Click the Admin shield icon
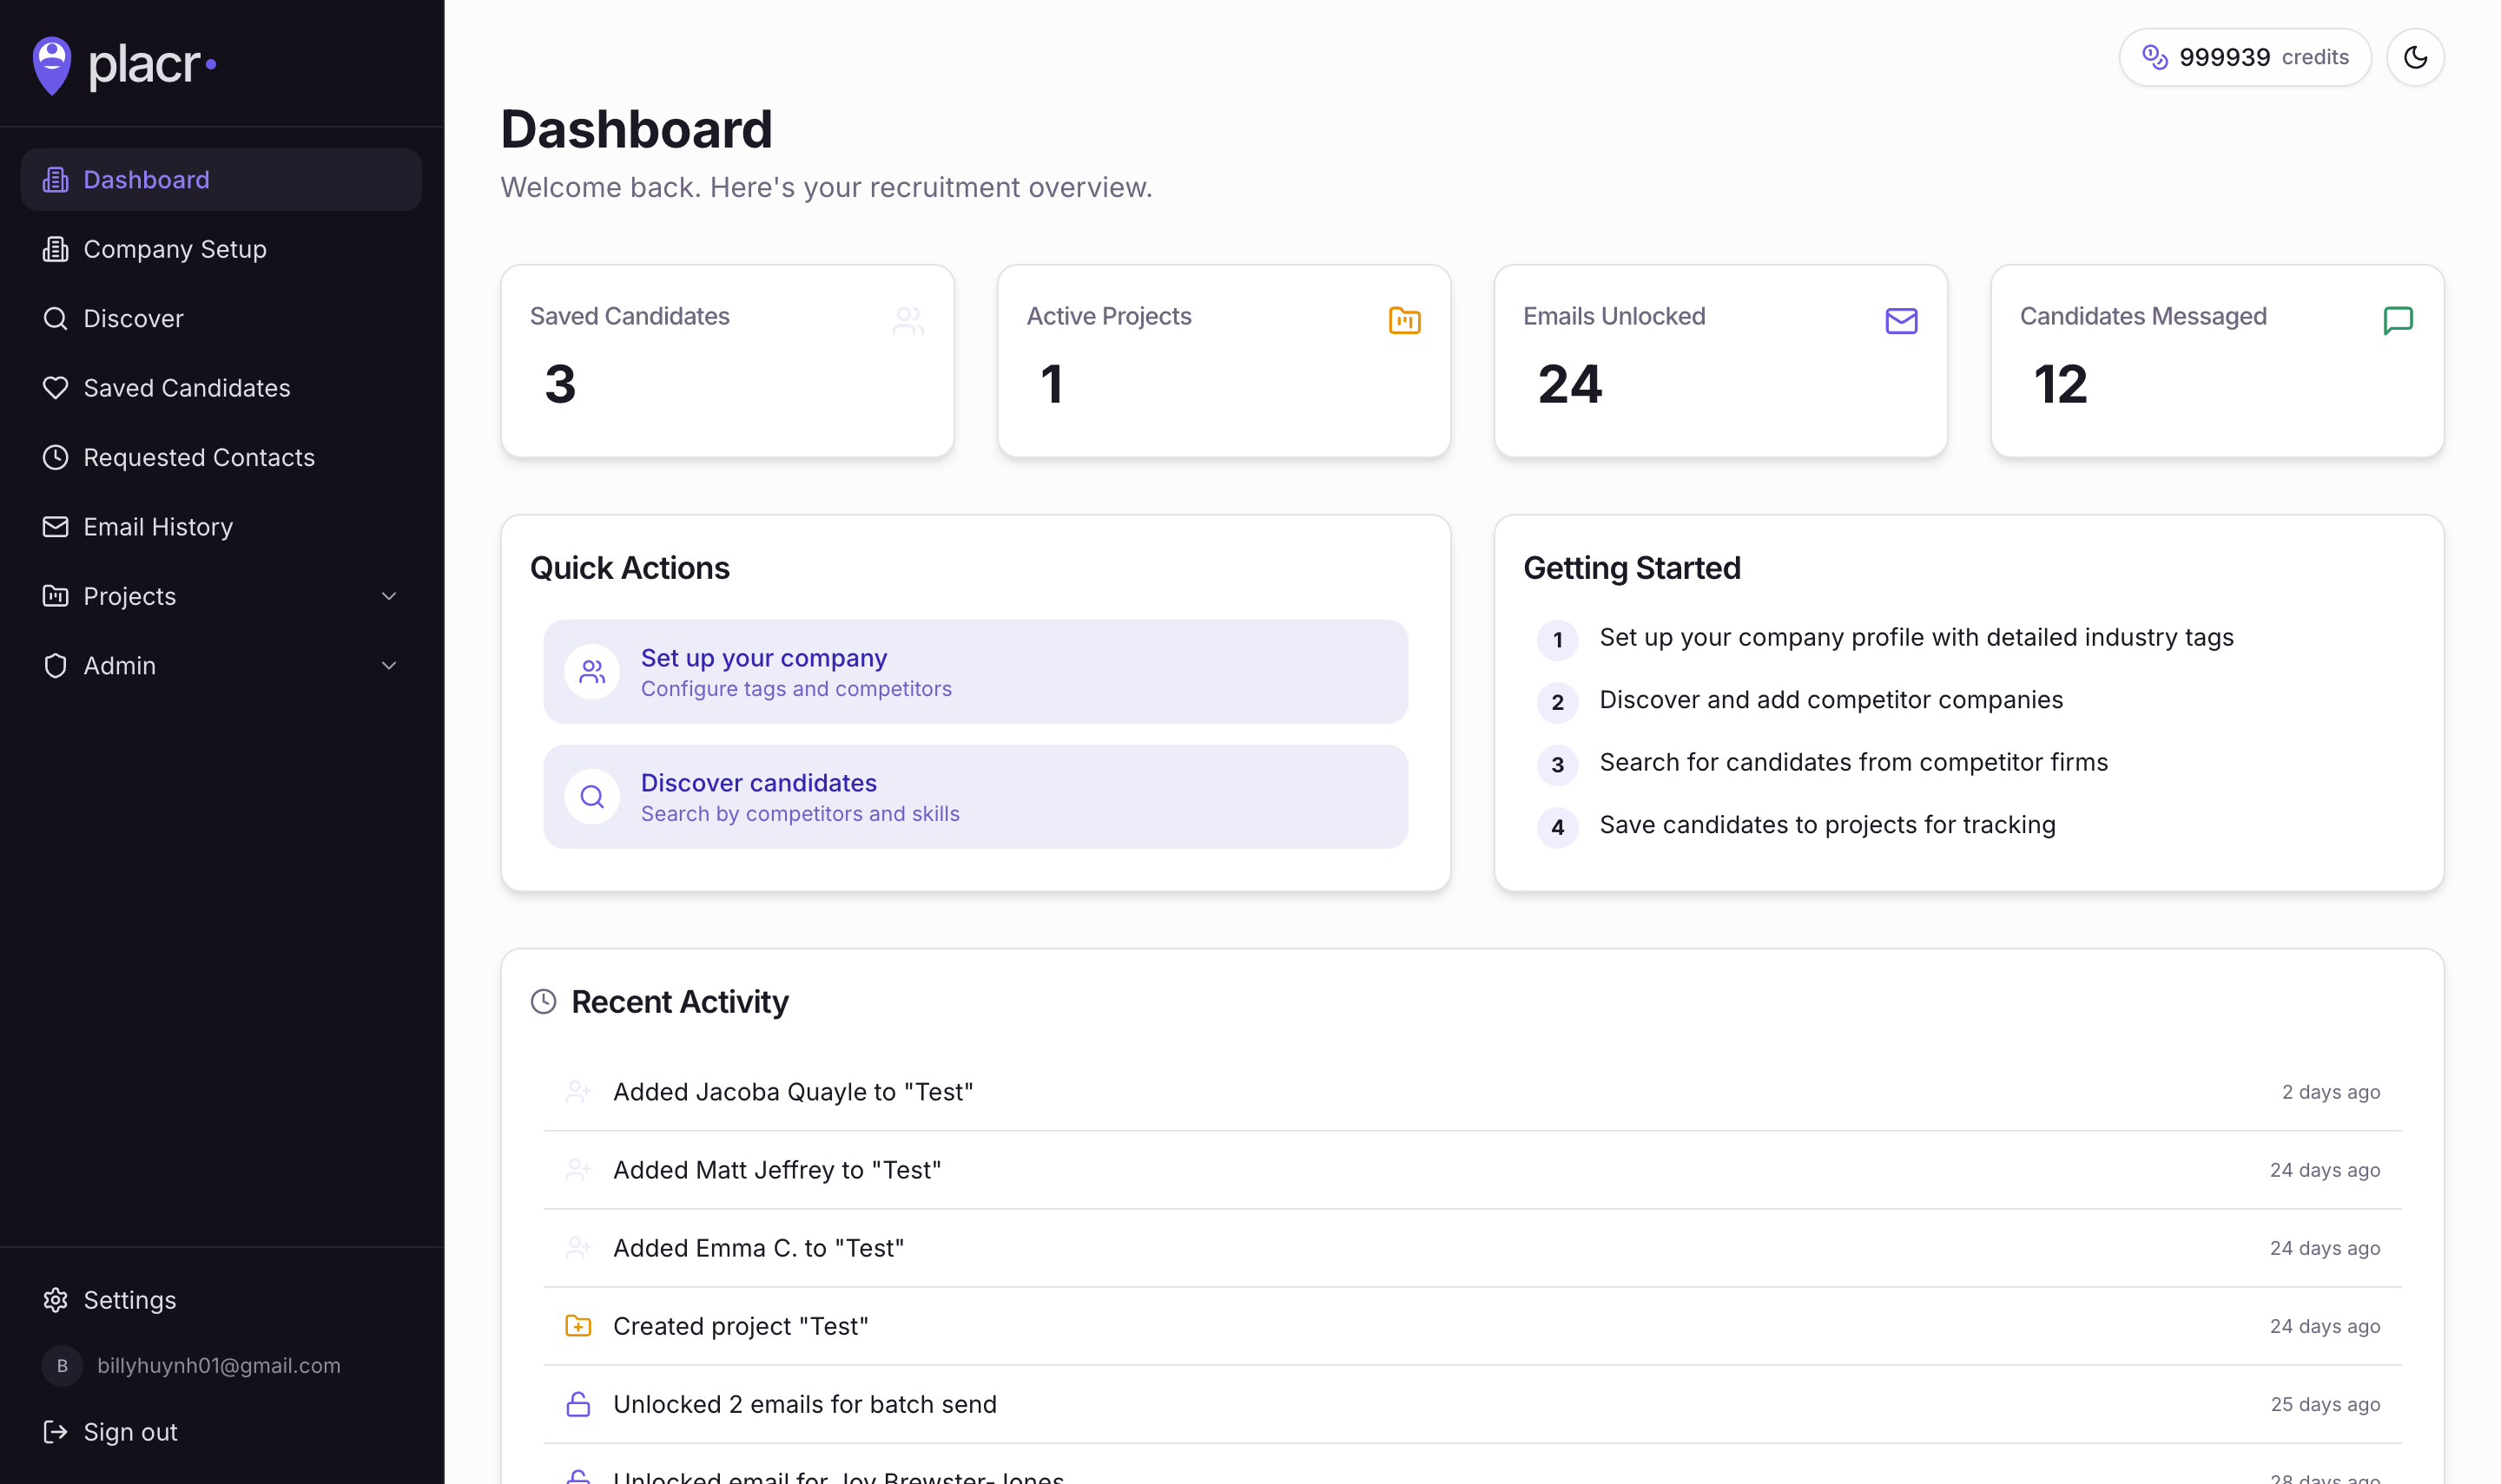Viewport: 2501px width, 1484px height. coord(55,666)
